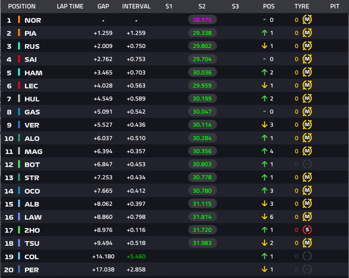Click the LAP TIME column header
Screen dimensions: 349x278
(70, 6)
